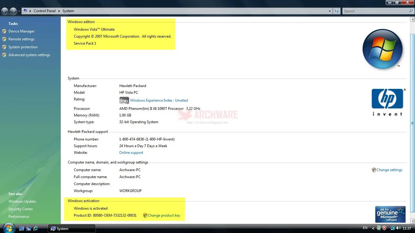Open Security Center under See also
Screen dimensions: 415x233
pyautogui.click(x=21, y=209)
